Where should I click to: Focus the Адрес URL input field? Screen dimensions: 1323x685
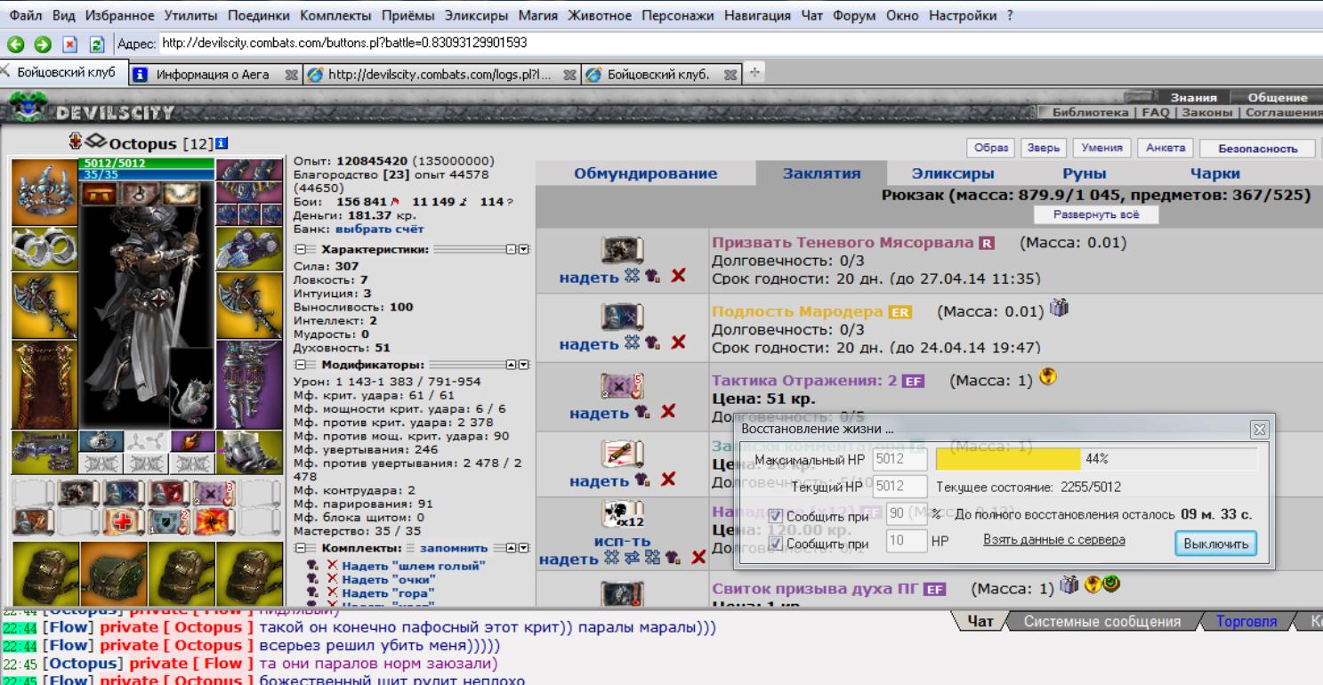tap(739, 44)
